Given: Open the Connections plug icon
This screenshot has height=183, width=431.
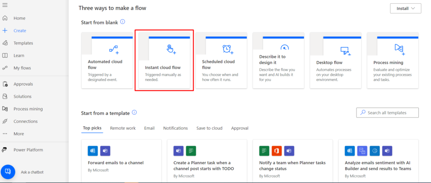Looking at the screenshot, I should coord(5,121).
